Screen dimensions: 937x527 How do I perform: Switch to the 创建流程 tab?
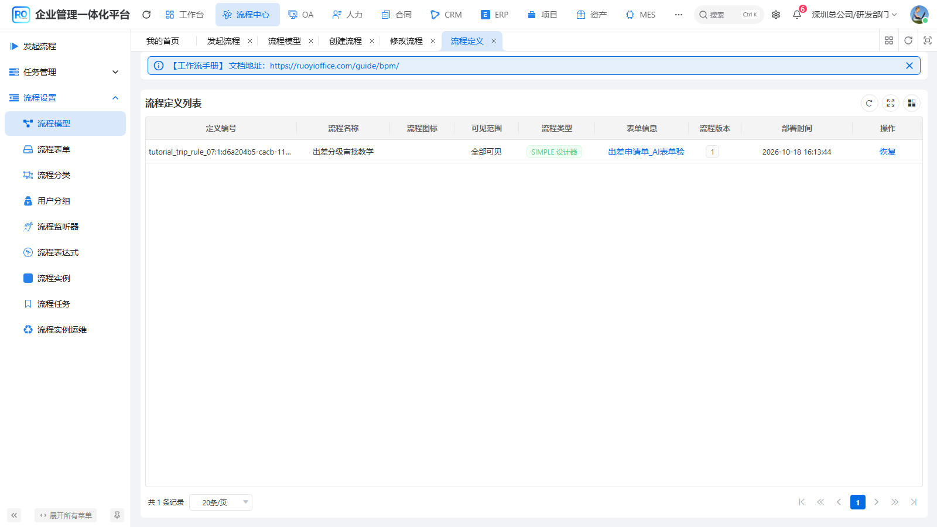point(346,41)
